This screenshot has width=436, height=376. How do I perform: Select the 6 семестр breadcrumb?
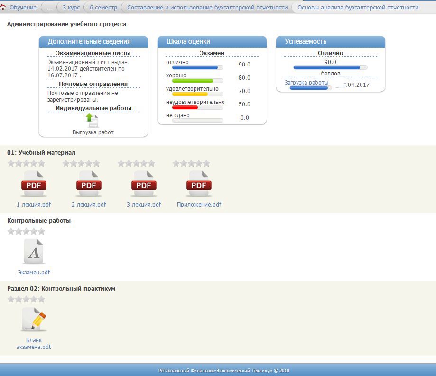click(103, 7)
